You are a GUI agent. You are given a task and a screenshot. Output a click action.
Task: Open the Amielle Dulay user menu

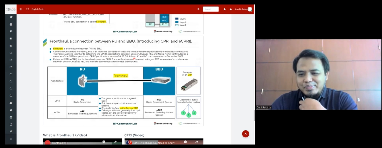tap(243, 9)
